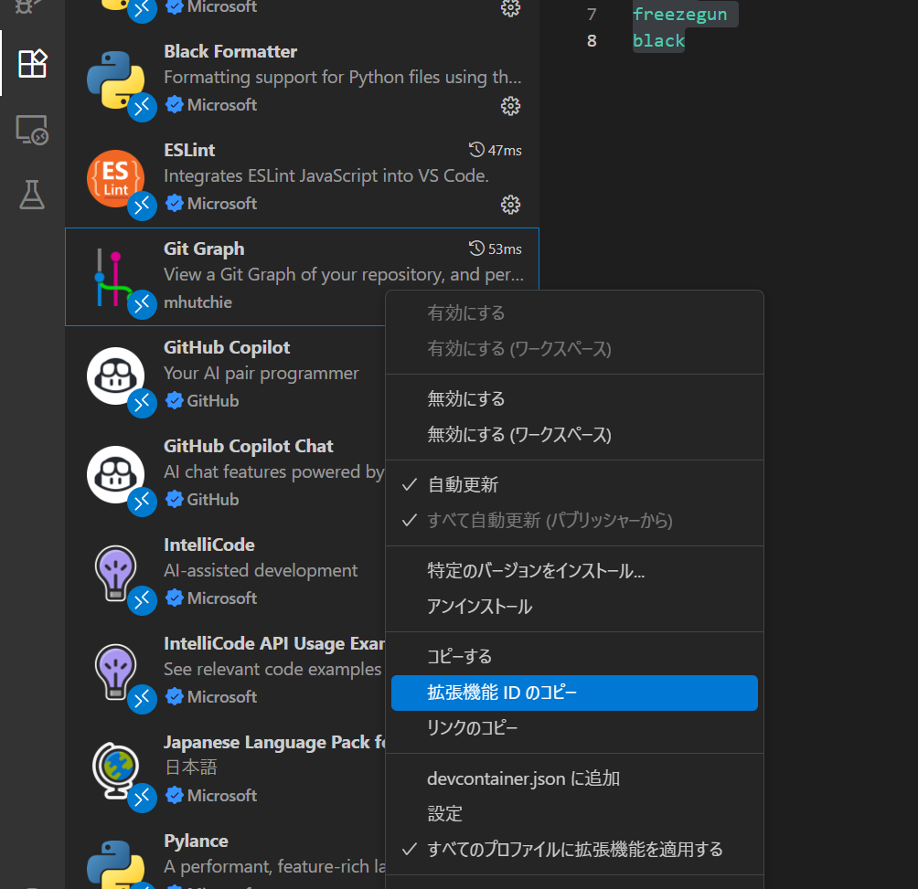The image size is (918, 889).
Task: Click remote badge on Git Graph icon
Action: pyautogui.click(x=143, y=304)
